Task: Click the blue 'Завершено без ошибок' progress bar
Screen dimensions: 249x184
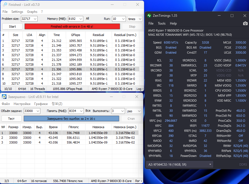Action: point(71,119)
